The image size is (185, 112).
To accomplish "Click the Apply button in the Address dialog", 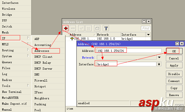I will [174, 65].
